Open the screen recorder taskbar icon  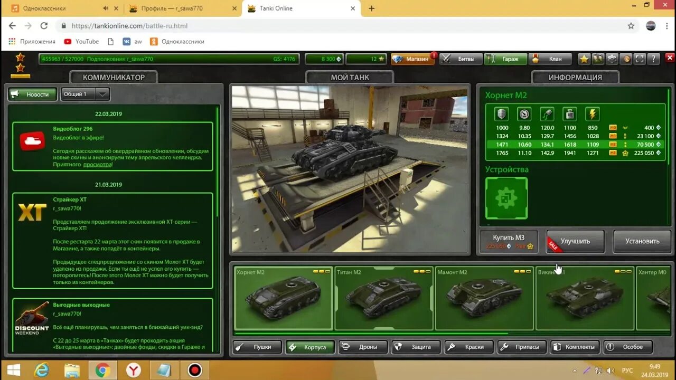click(x=195, y=370)
